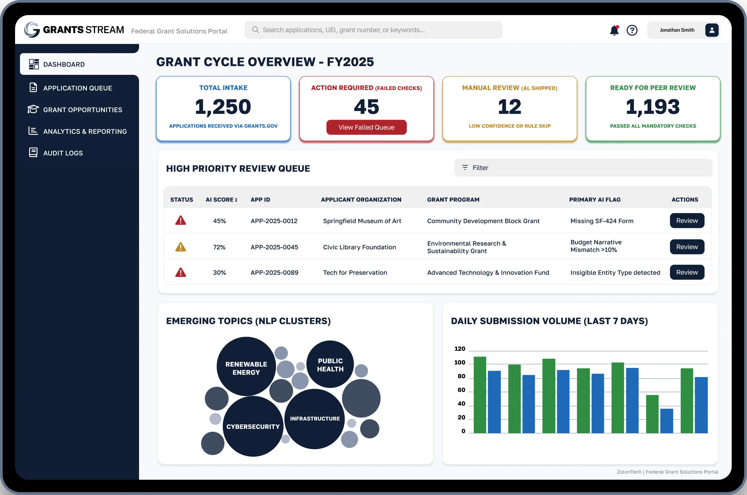
Task: Open Audit Logs from sidebar
Action: click(63, 153)
